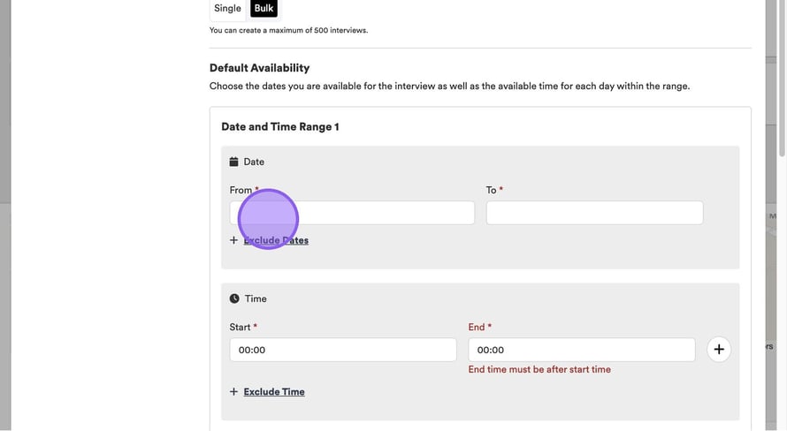
Task: Click the End time field showing 00:00
Action: 581,350
